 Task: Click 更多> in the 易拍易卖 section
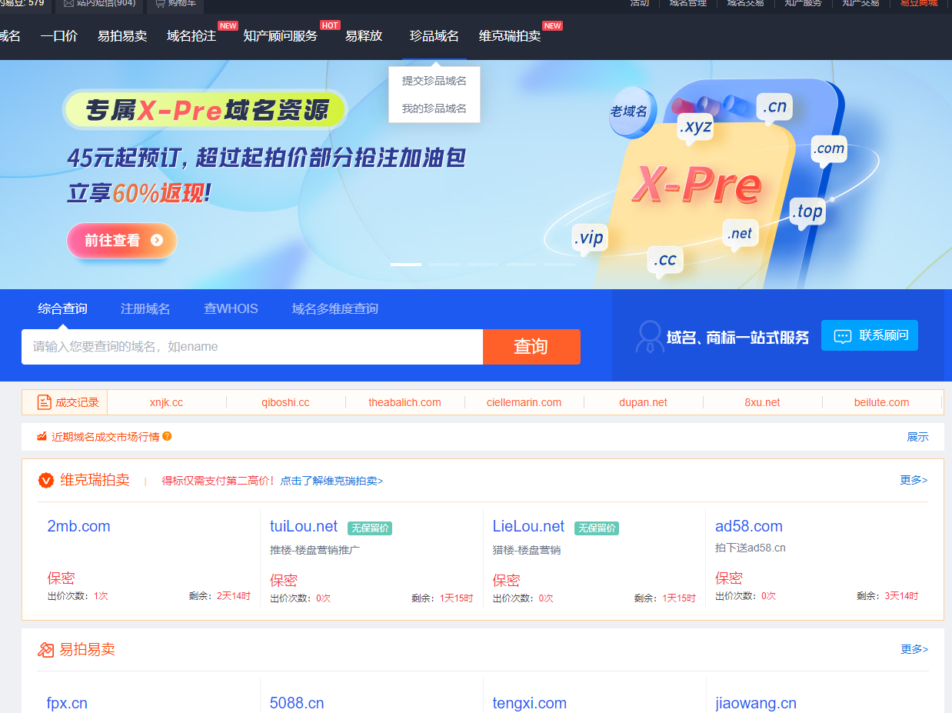click(914, 649)
